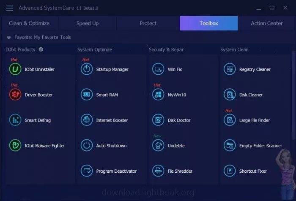
Task: Open the hamburger menu icon
Action: point(10,8)
